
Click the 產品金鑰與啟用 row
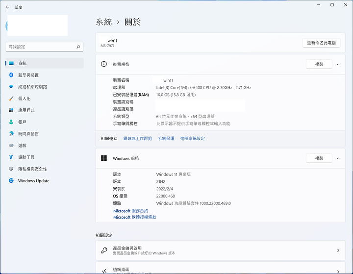tap(221, 250)
